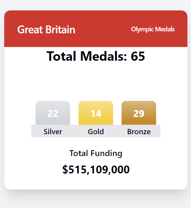
Task: Select the silver medal block showing 22
Action: [53, 113]
